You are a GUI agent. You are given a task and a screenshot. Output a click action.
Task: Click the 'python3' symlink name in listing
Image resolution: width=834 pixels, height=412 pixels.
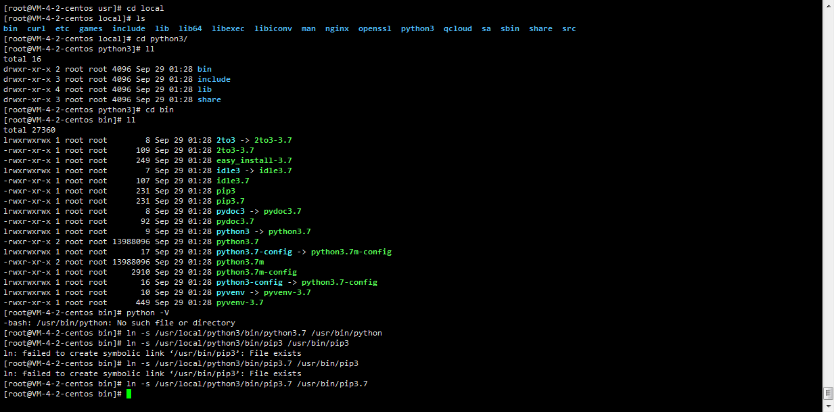(x=233, y=231)
